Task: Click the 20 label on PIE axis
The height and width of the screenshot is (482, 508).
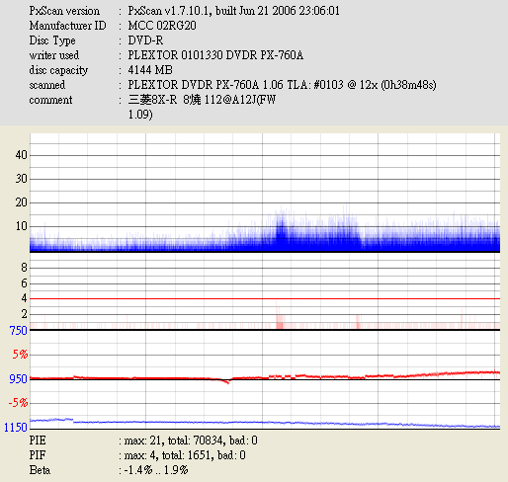Action: pyautogui.click(x=21, y=202)
